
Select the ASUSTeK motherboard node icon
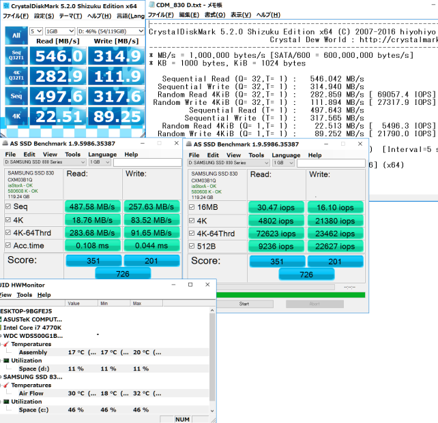pos(1,319)
